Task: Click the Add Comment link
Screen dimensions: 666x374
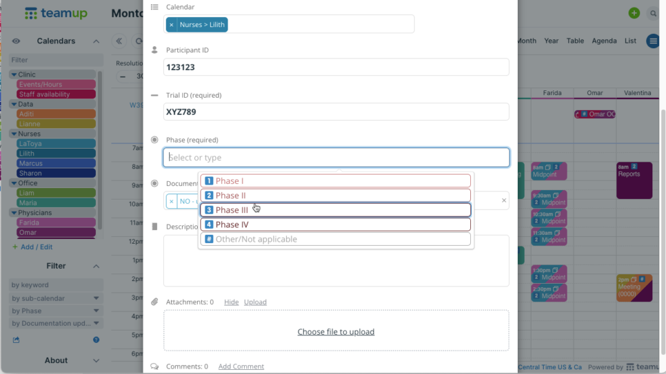Action: click(x=241, y=367)
